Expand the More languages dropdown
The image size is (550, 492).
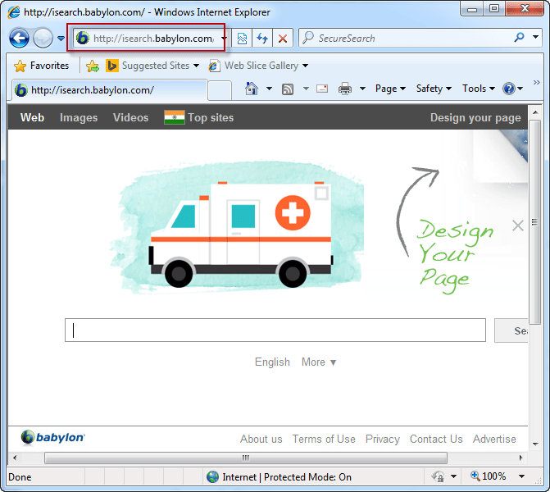[319, 362]
